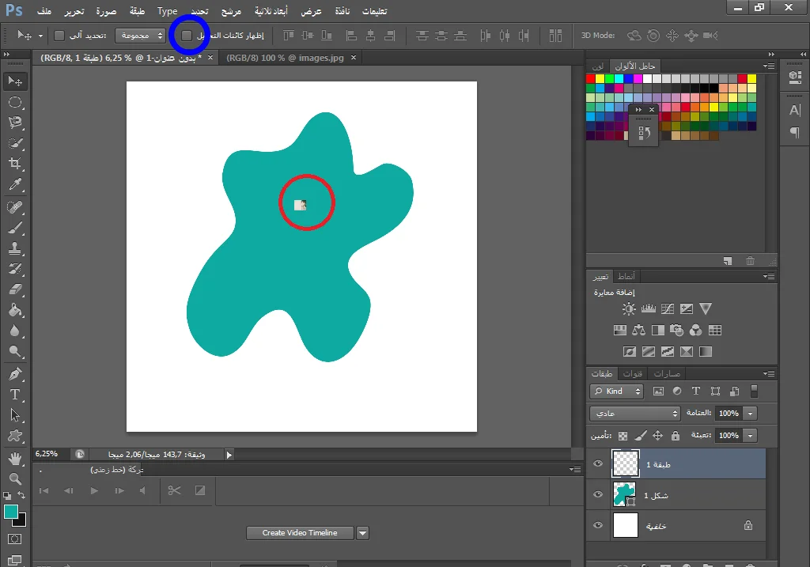The image size is (810, 567).
Task: Open the blend mode dropdown showing عادي
Action: [634, 414]
